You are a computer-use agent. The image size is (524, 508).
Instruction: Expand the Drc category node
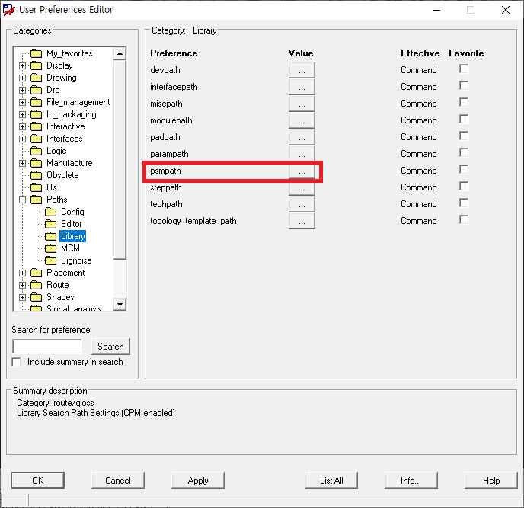pos(22,90)
